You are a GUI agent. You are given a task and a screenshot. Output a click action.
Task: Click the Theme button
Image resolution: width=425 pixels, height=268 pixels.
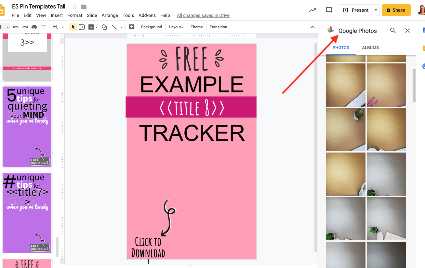click(x=197, y=27)
